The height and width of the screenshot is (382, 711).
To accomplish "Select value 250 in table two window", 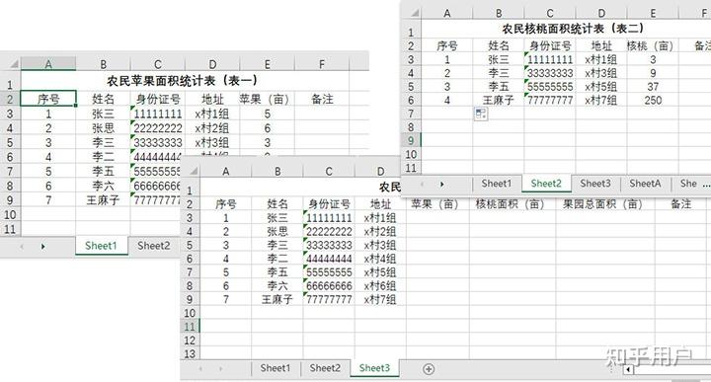I will 653,100.
